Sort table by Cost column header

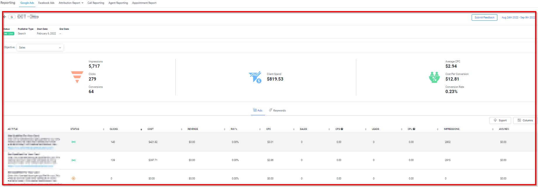click(x=150, y=129)
